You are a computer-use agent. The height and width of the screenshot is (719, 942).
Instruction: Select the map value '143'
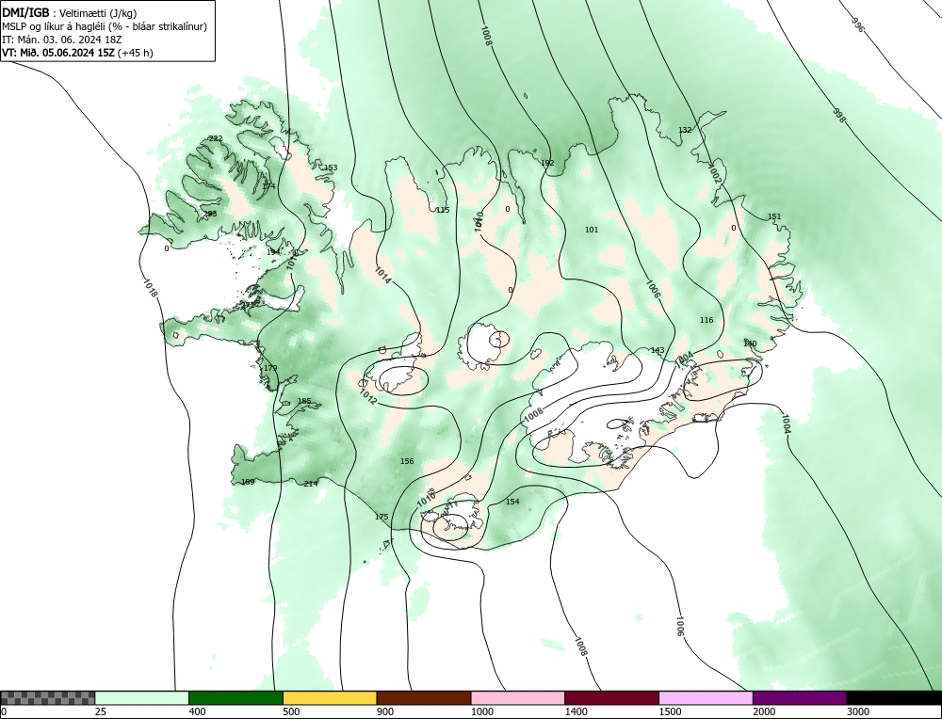658,350
